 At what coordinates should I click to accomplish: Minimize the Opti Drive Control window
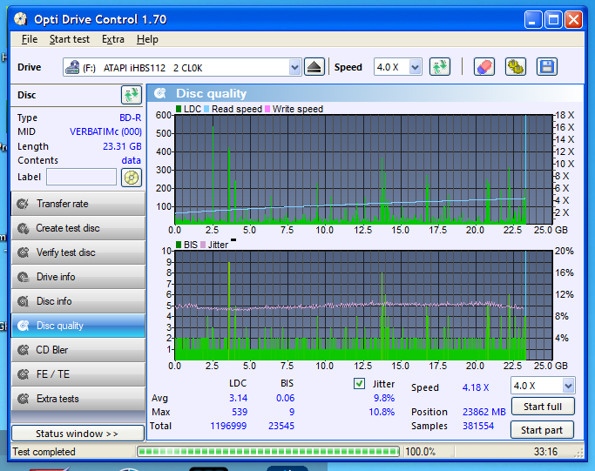533,20
